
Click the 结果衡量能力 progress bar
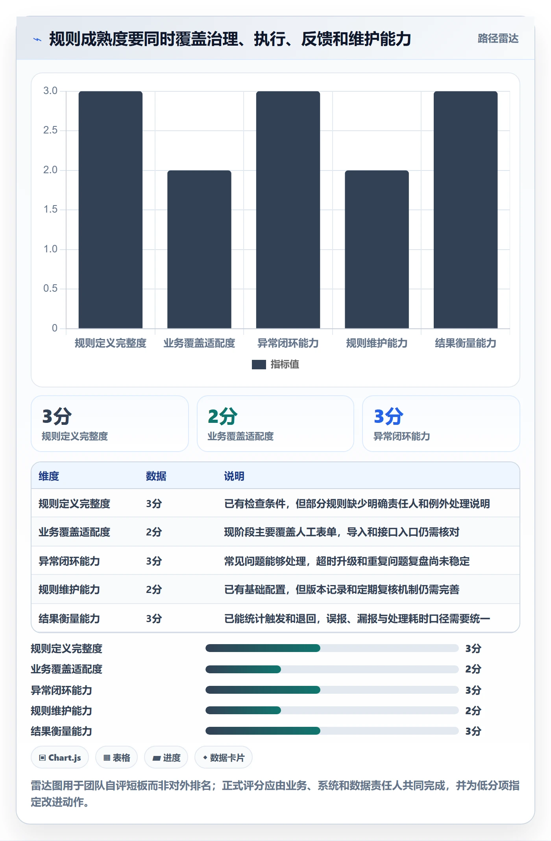332,731
